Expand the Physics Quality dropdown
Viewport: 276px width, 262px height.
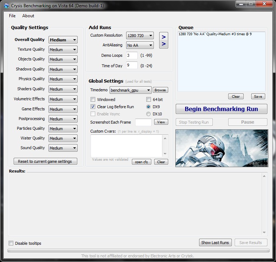click(63, 79)
